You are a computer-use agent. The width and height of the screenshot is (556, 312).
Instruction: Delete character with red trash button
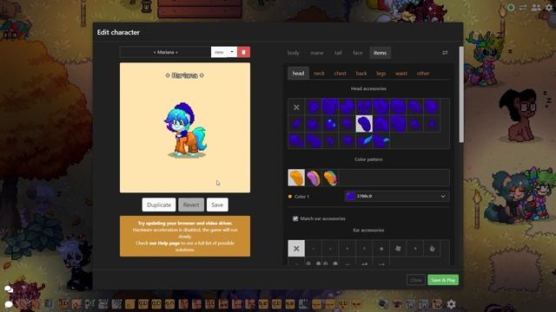click(243, 52)
